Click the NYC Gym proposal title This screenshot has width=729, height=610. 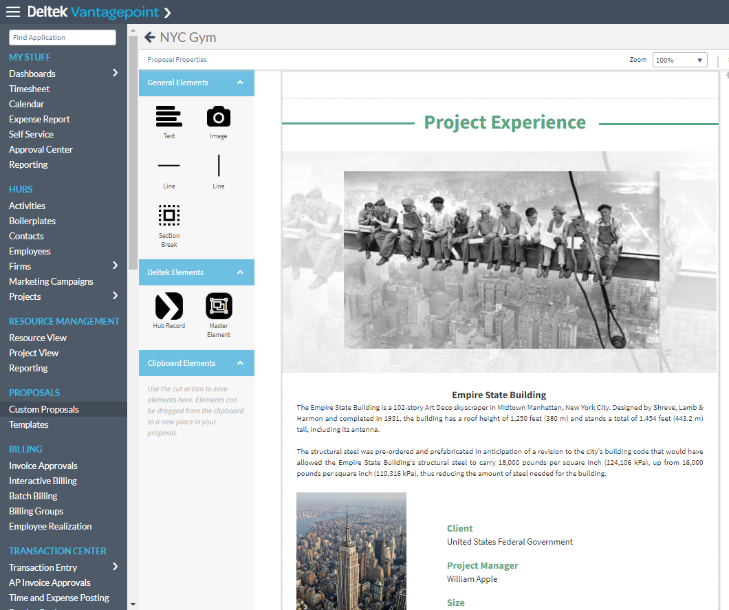[x=188, y=37]
